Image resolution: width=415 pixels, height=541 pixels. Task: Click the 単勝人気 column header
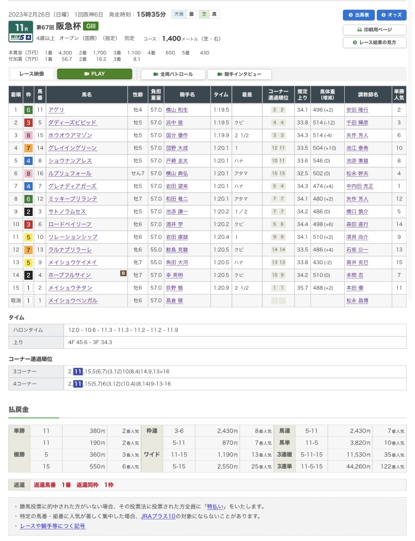399,95
